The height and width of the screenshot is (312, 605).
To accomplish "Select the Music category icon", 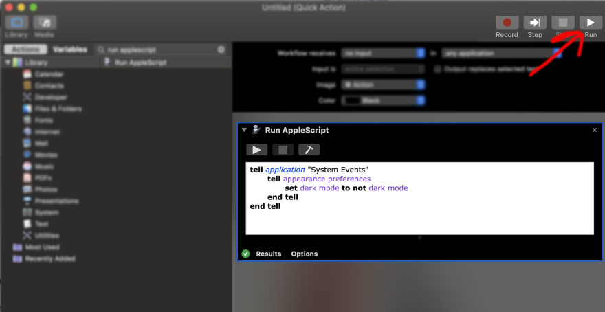I will [27, 166].
